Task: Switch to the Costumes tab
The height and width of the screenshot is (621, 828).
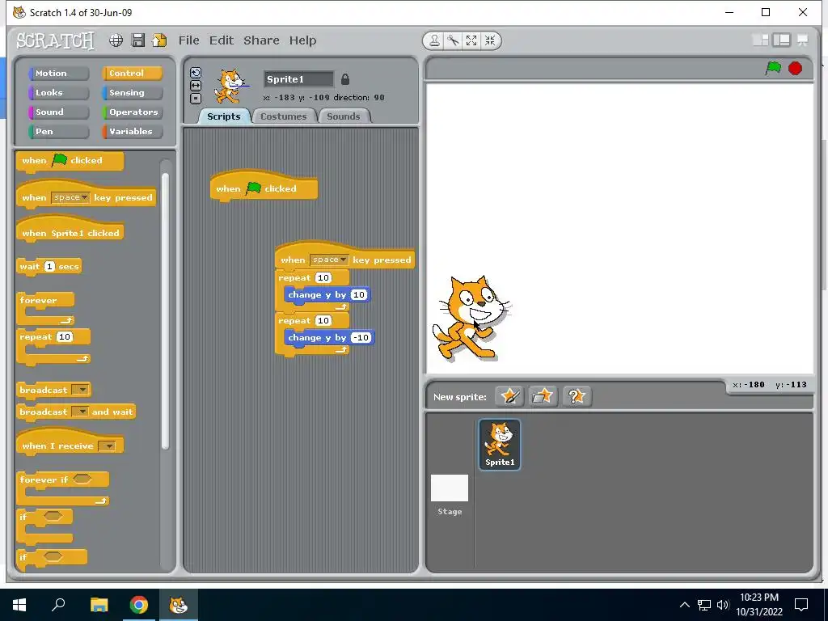Action: tap(284, 116)
